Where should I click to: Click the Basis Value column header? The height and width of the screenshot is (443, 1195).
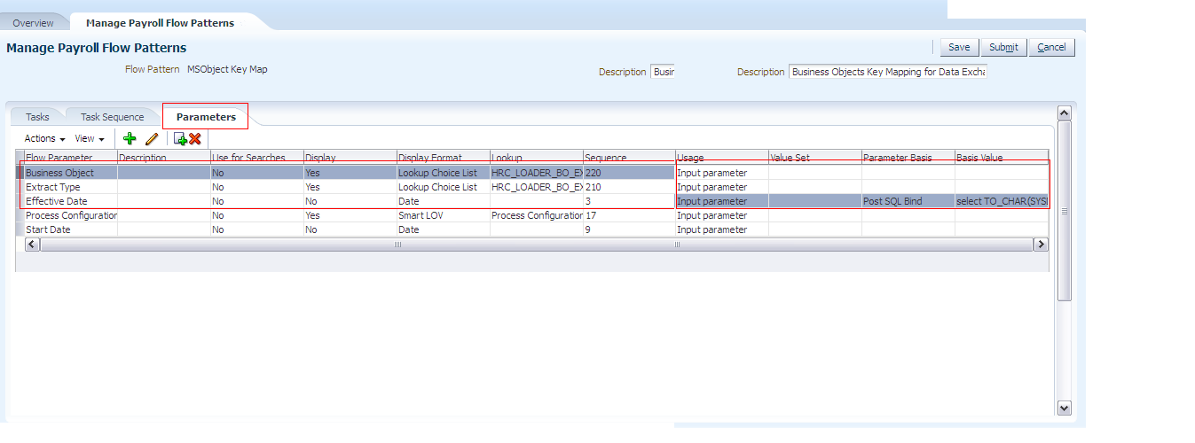[1002, 158]
